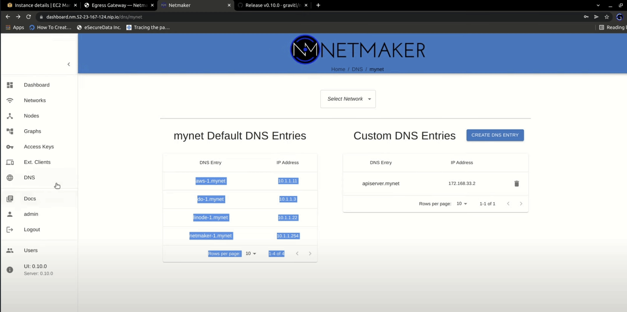The width and height of the screenshot is (627, 312).
Task: Click the browser back arrow
Action: (8, 17)
